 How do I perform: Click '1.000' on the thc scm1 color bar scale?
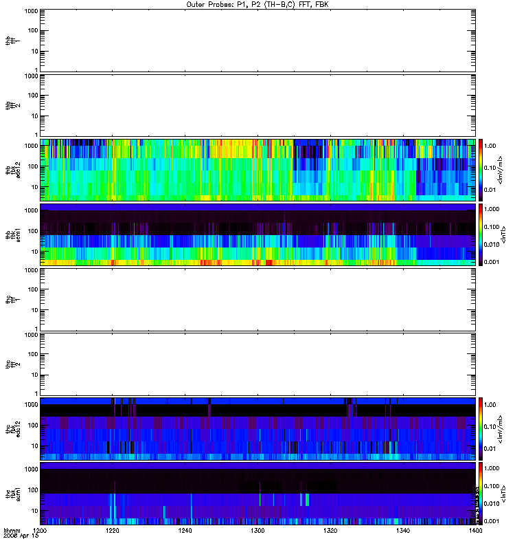coord(492,468)
